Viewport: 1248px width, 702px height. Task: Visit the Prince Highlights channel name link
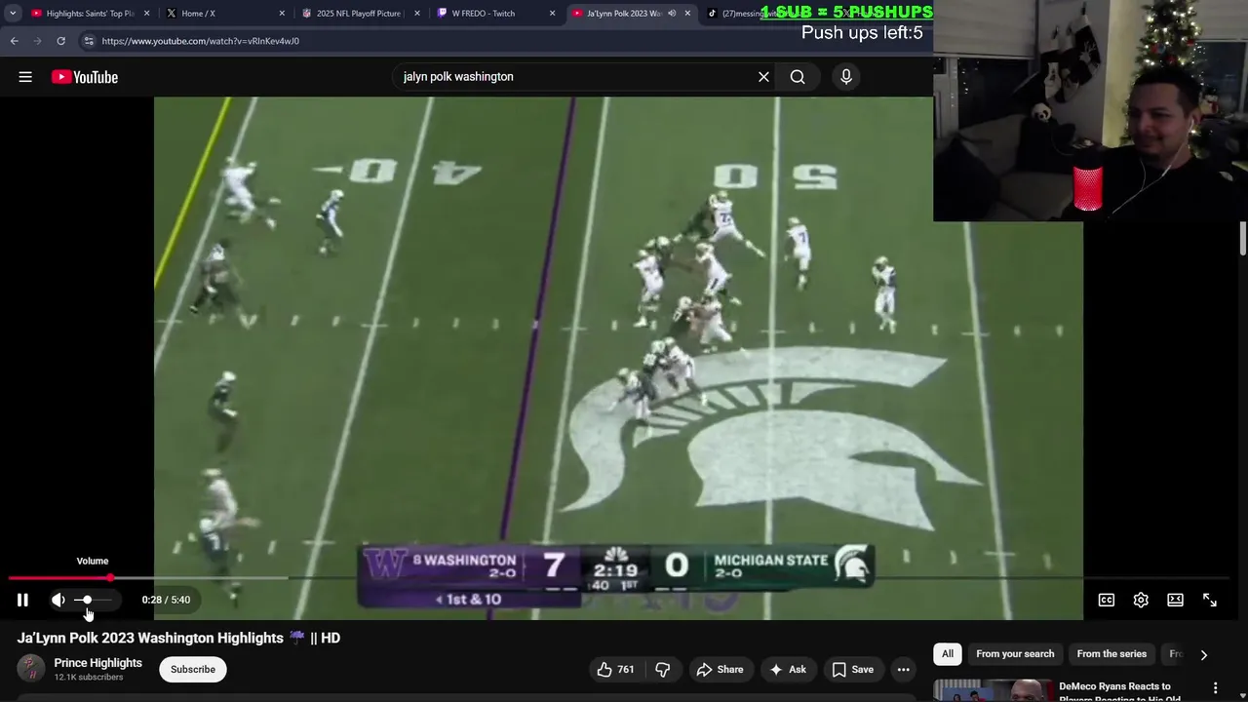[97, 663]
